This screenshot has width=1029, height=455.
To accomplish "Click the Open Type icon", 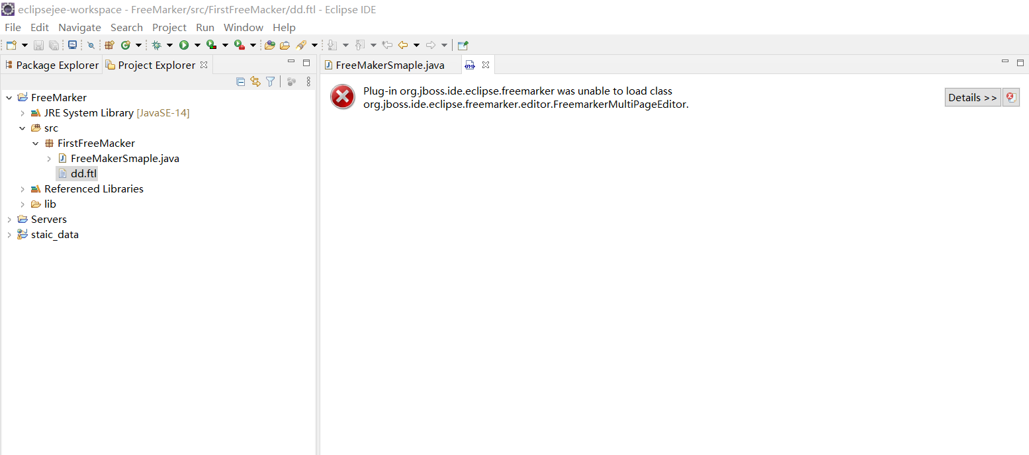I will (269, 45).
